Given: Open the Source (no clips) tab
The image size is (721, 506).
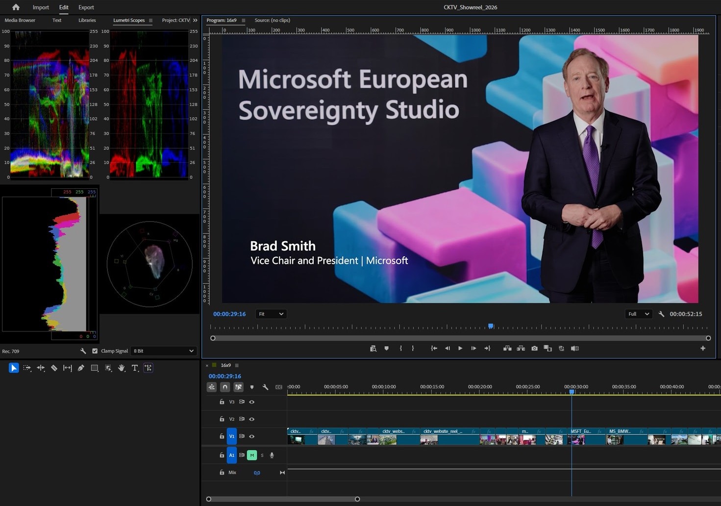Looking at the screenshot, I should click(x=273, y=21).
